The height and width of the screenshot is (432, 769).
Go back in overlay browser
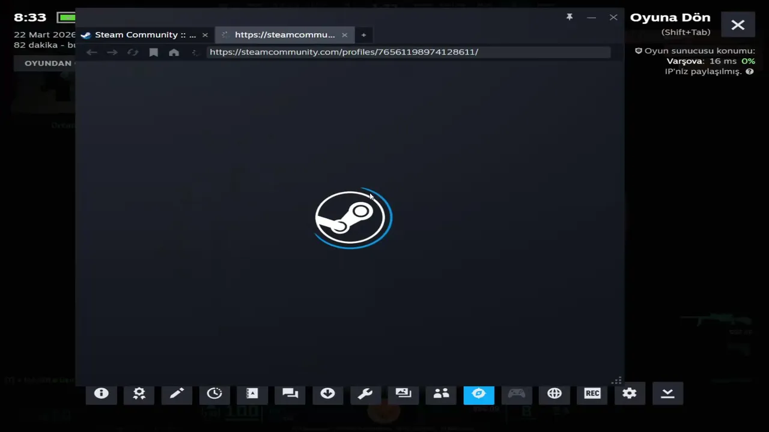[x=91, y=52]
